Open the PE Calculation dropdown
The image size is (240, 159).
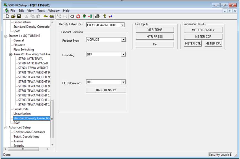click(x=123, y=82)
